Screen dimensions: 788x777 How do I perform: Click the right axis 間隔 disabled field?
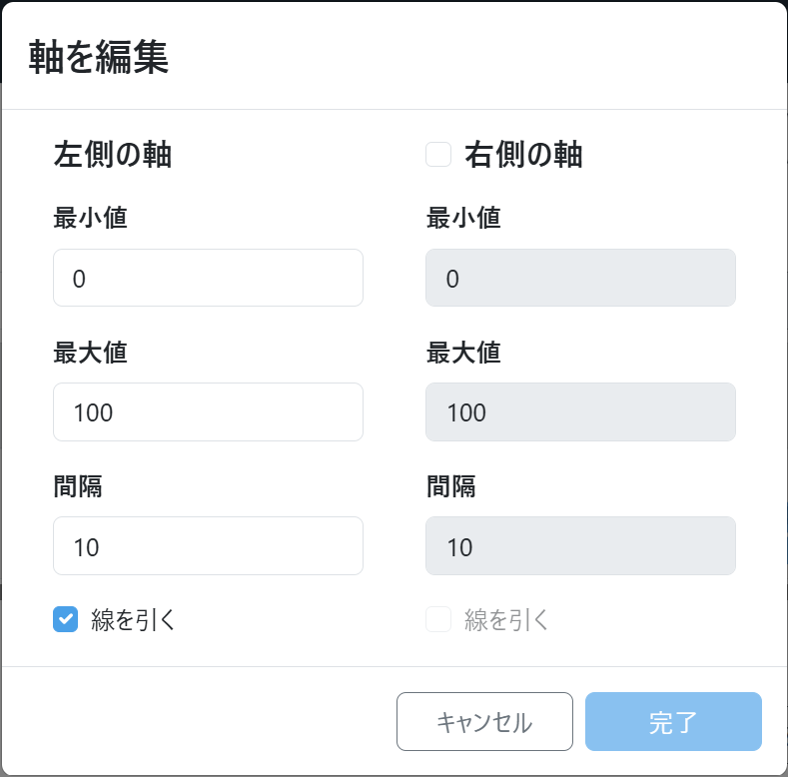[x=580, y=545]
